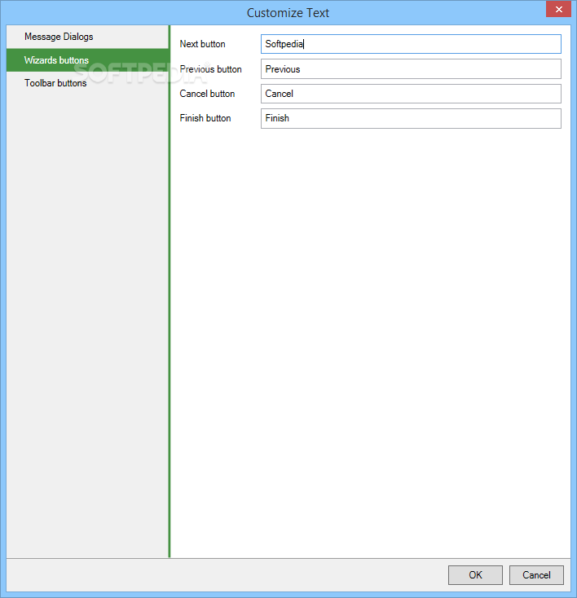Focus the Next button text field
Image resolution: width=577 pixels, height=598 pixels.
411,44
